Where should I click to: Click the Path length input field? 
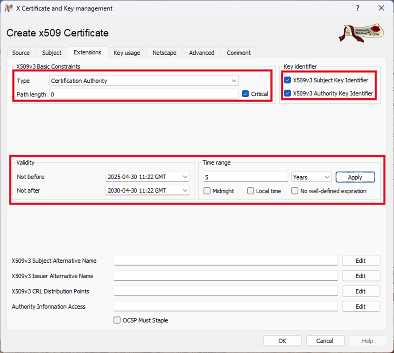pyautogui.click(x=144, y=94)
